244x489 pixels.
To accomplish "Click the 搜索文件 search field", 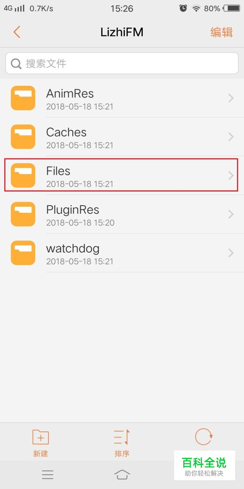I will pyautogui.click(x=122, y=63).
